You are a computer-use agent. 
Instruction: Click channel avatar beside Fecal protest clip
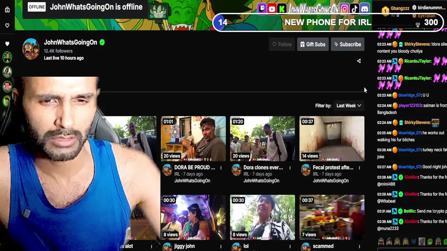pyautogui.click(x=306, y=170)
